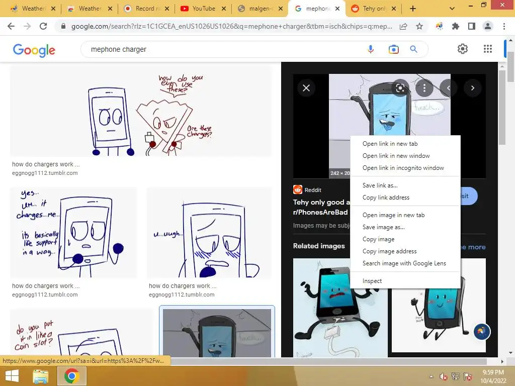Viewport: 515px width, 386px height.
Task: Open the 'do you put it in like a coin slot' image
Action: (81, 333)
